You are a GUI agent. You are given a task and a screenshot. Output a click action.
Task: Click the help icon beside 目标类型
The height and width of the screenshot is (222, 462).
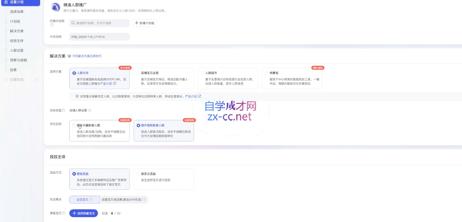64,110
